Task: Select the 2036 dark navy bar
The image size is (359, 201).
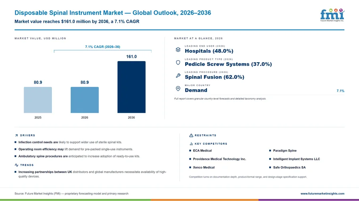Action: [131, 87]
